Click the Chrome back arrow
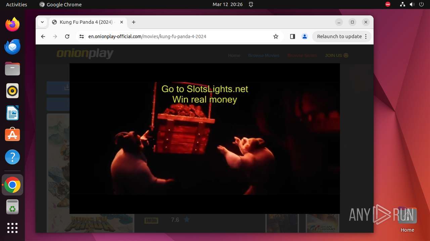 (x=43, y=36)
